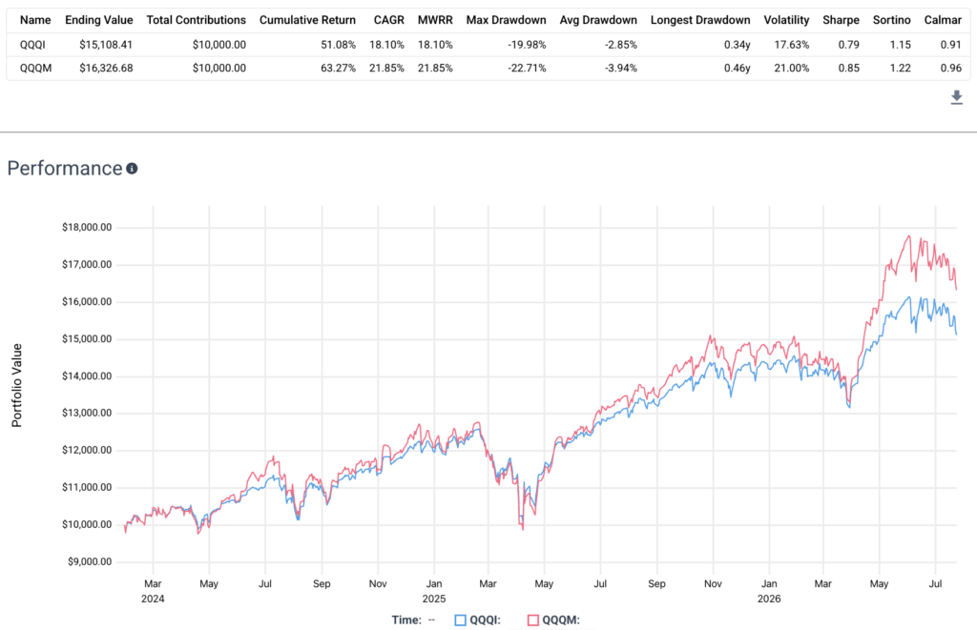Click the -22.71% max drawdown cell
The height and width of the screenshot is (630, 977).
527,68
